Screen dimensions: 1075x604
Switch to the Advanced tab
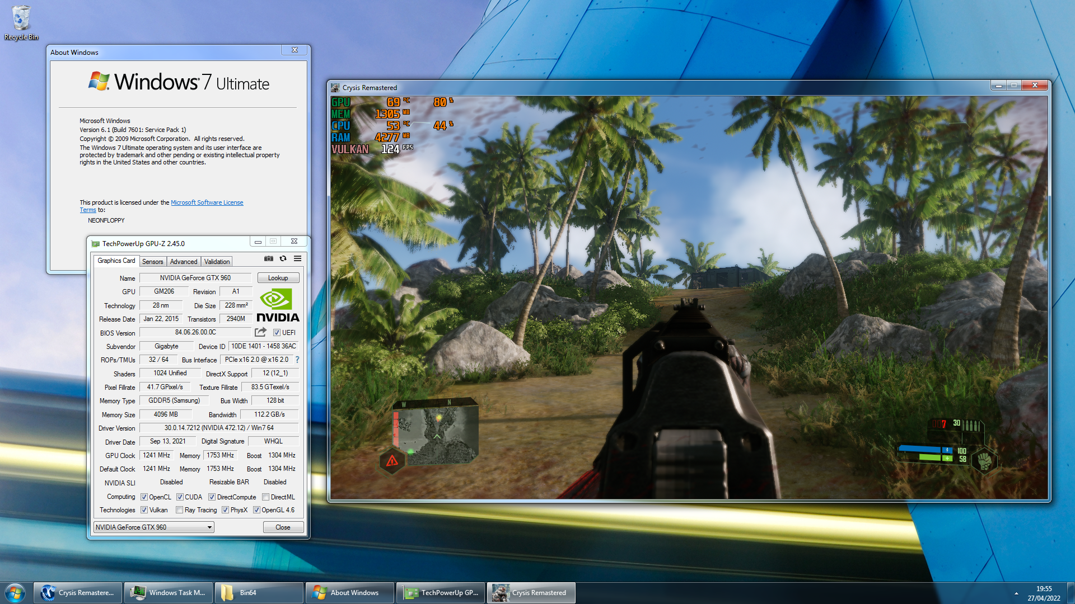click(184, 262)
